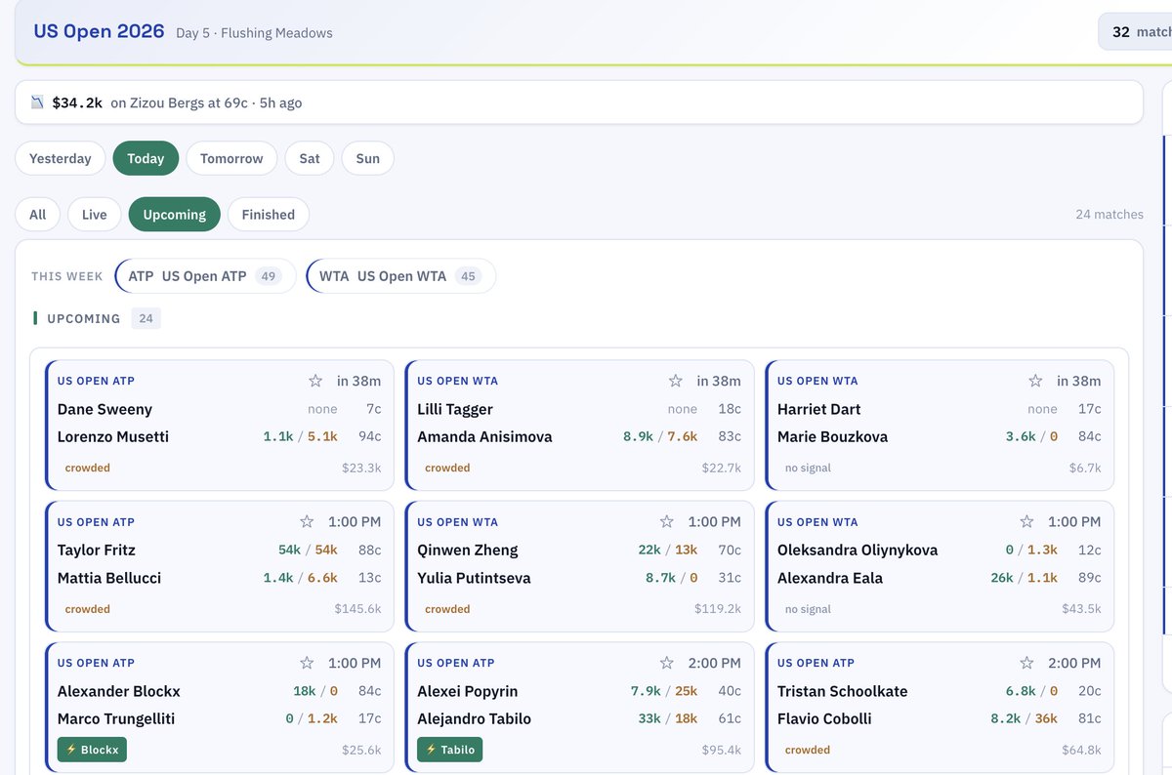The image size is (1172, 775).
Task: Favorite the Harriet Dart vs Marie Bouzkova match
Action: (x=1035, y=381)
